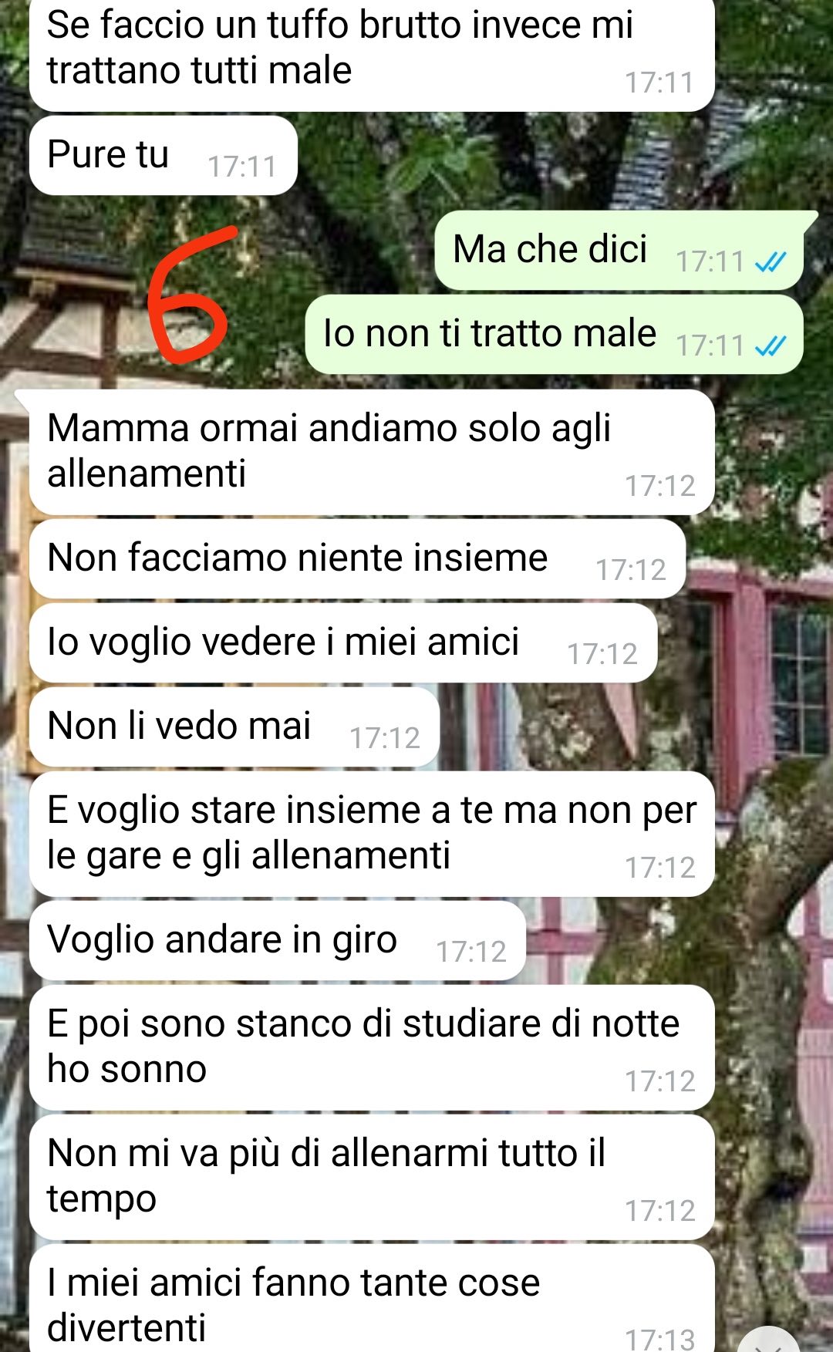Tap the red handwritten 6 annotation
This screenshot has width=833, height=1352.
pos(187,295)
